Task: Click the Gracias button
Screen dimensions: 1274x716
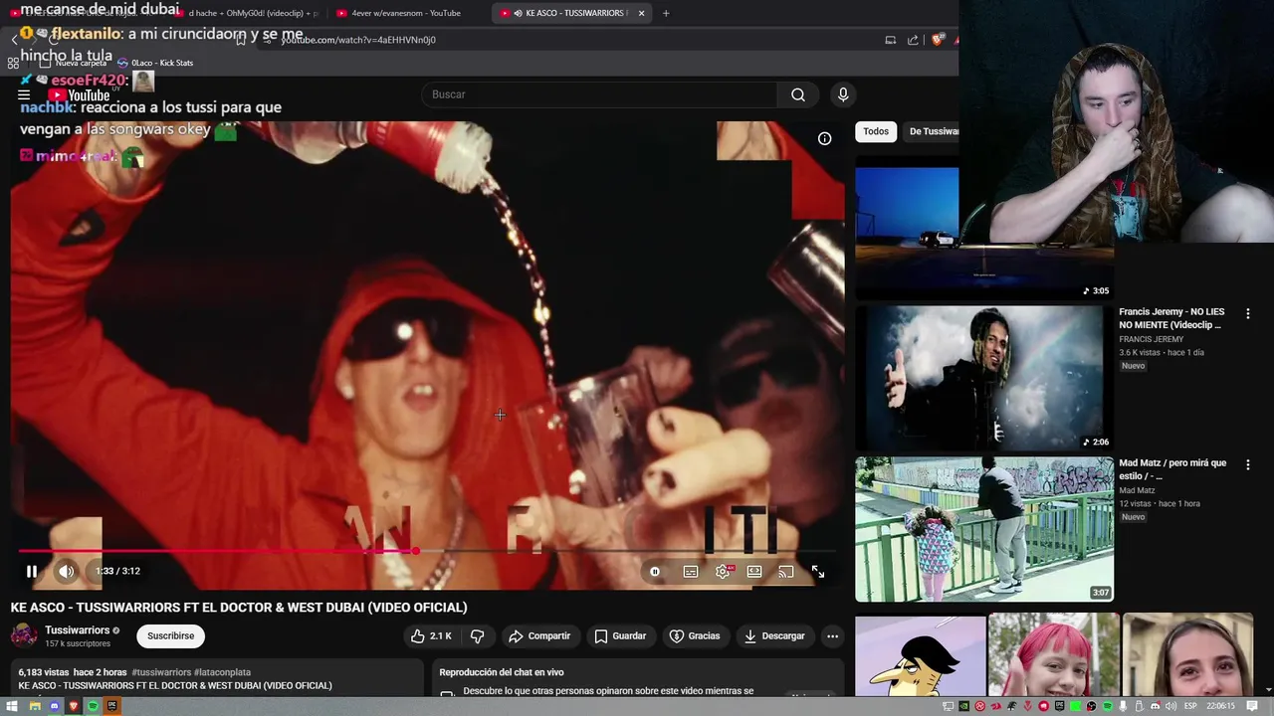Action: (x=695, y=636)
